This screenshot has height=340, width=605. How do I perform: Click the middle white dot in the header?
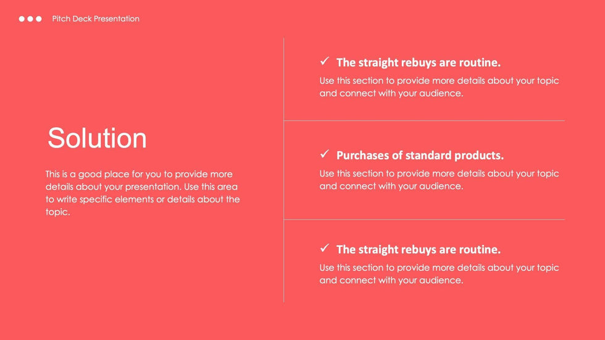[x=30, y=19]
